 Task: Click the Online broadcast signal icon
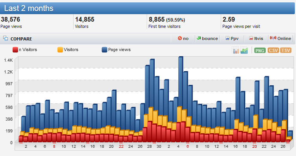point(273,38)
